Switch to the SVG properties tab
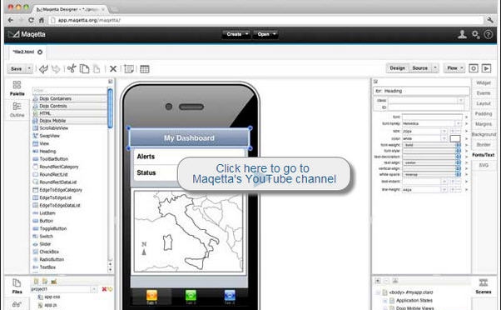The width and height of the screenshot is (501, 310). point(483,165)
